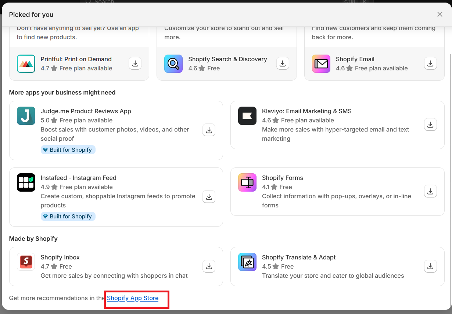
Task: Click Shopify Forms' 4.1 rating text
Action: (266, 187)
